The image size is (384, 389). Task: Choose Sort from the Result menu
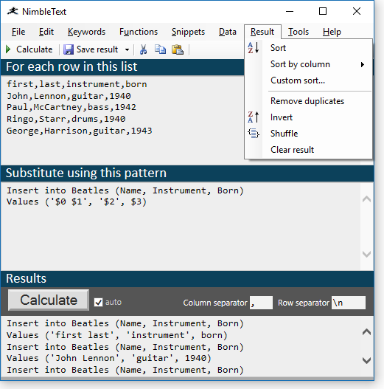point(308,48)
